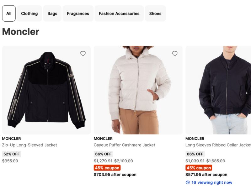Image resolution: width=251 pixels, height=188 pixels.
Task: Click the 66% OFF badge on Cayeux jacket
Action: point(103,154)
